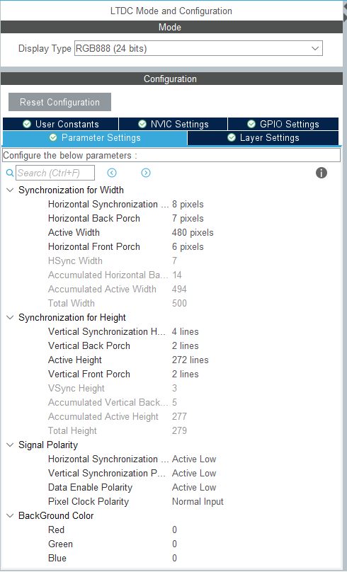Open the parameter info icon
The width and height of the screenshot is (347, 572).
[x=322, y=173]
